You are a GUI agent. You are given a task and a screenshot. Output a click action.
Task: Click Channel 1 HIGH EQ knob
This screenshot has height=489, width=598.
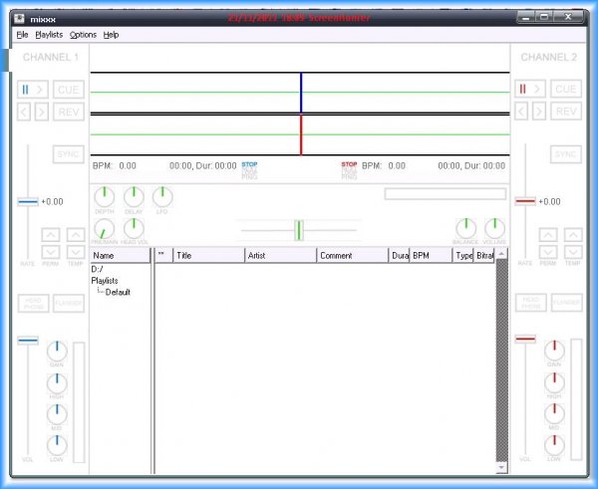[x=57, y=383]
